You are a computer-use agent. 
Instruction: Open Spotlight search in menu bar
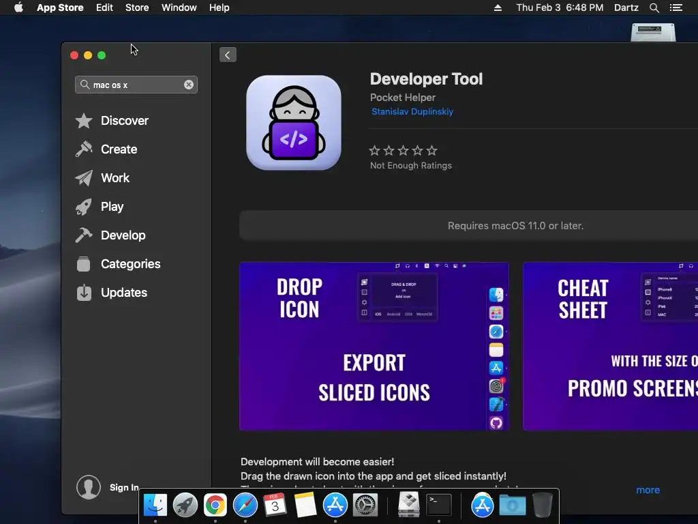click(x=654, y=8)
